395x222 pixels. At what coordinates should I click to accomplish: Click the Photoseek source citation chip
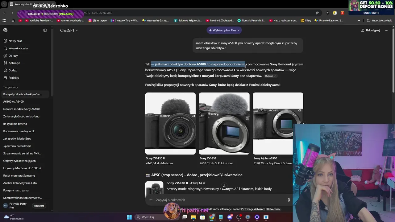click(x=271, y=76)
